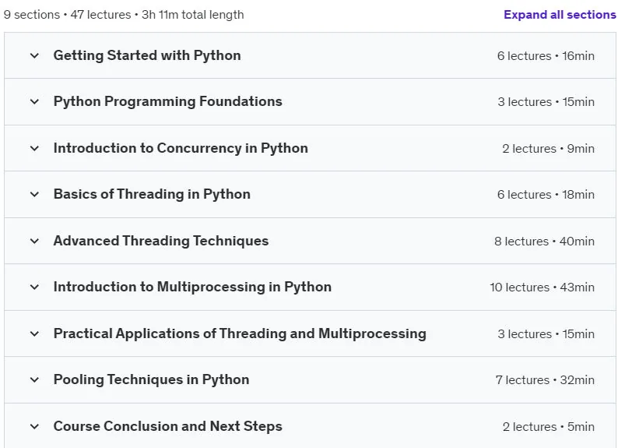The image size is (618, 448).
Task: Open the Introduction to Concurrency in Python title
Action: point(181,148)
